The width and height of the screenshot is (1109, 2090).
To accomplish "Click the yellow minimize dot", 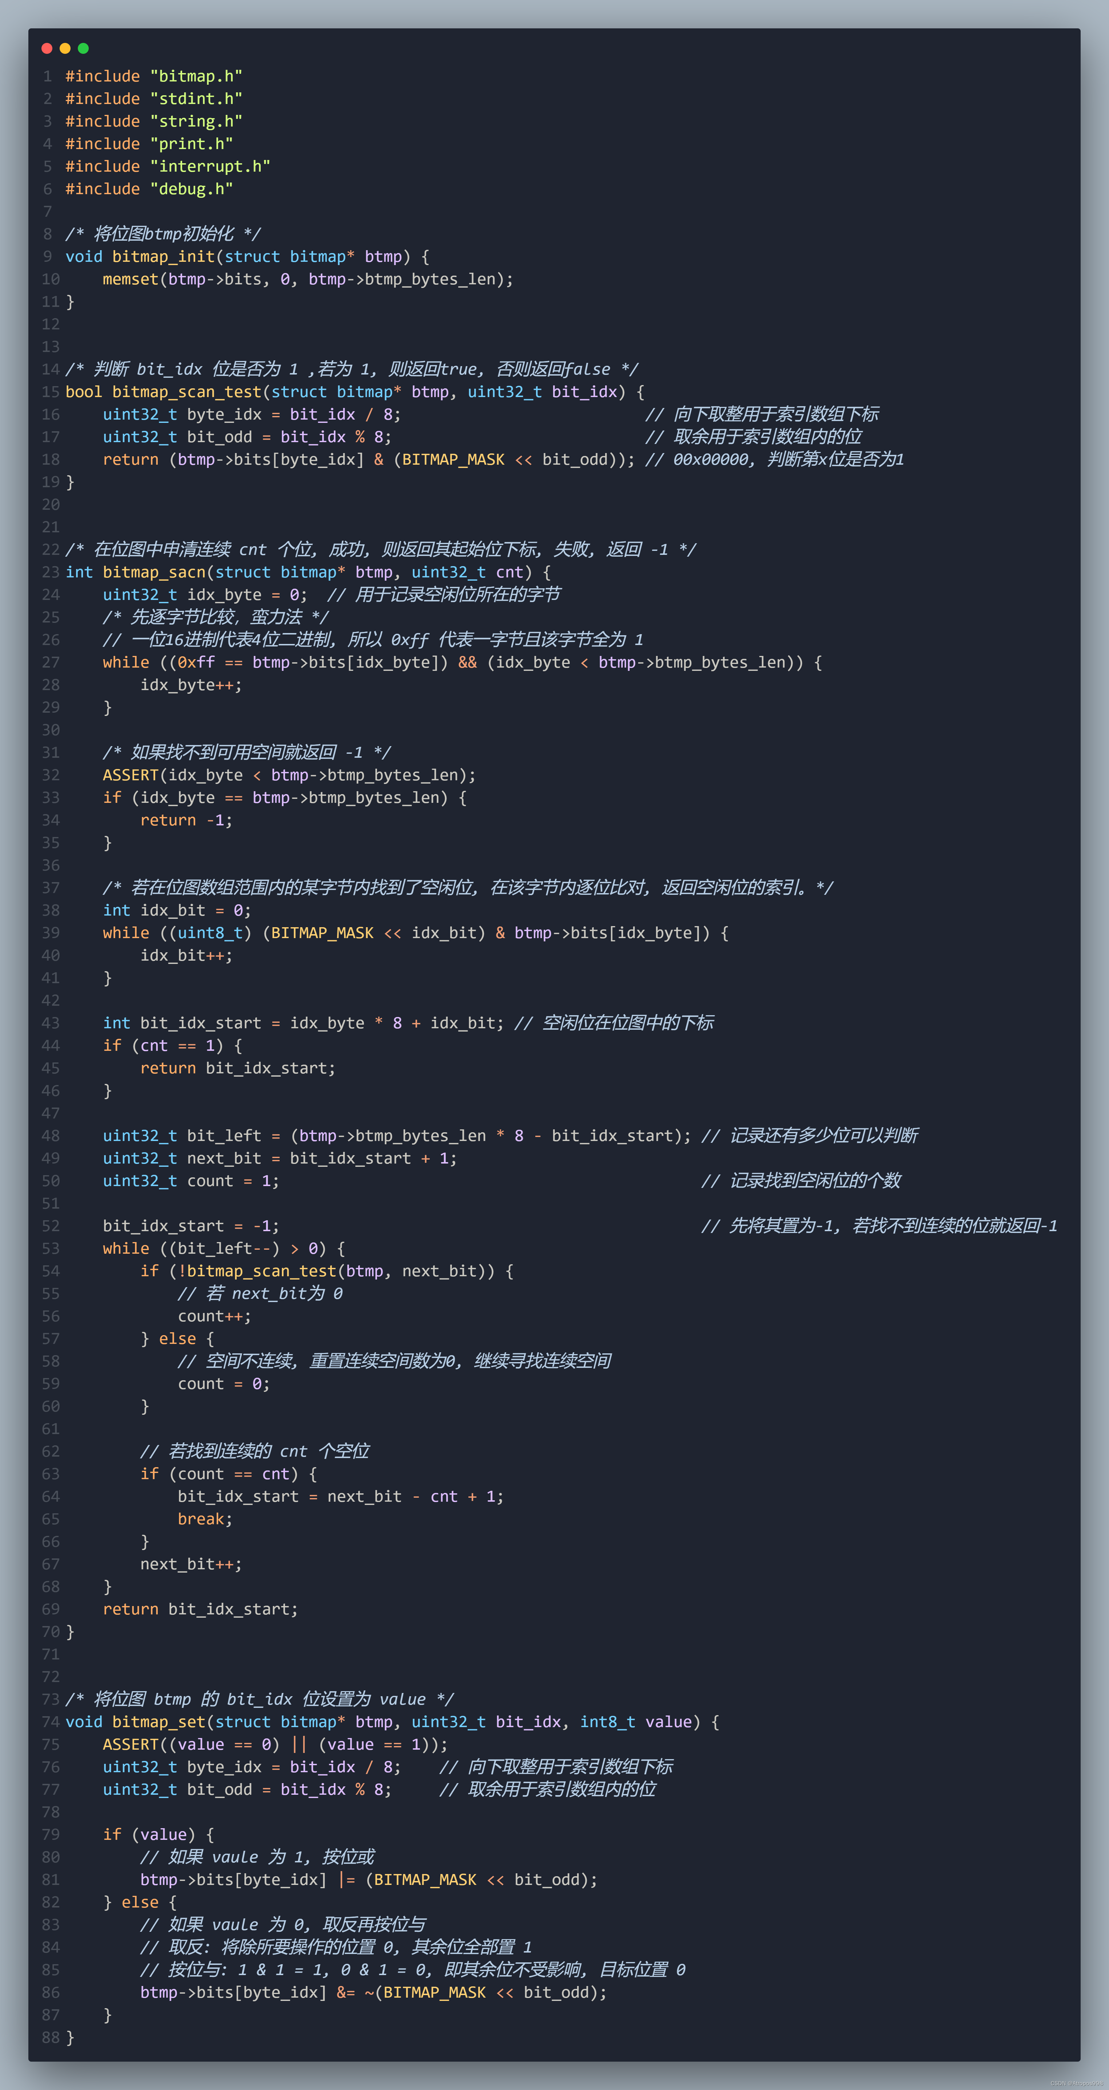I will click(65, 49).
